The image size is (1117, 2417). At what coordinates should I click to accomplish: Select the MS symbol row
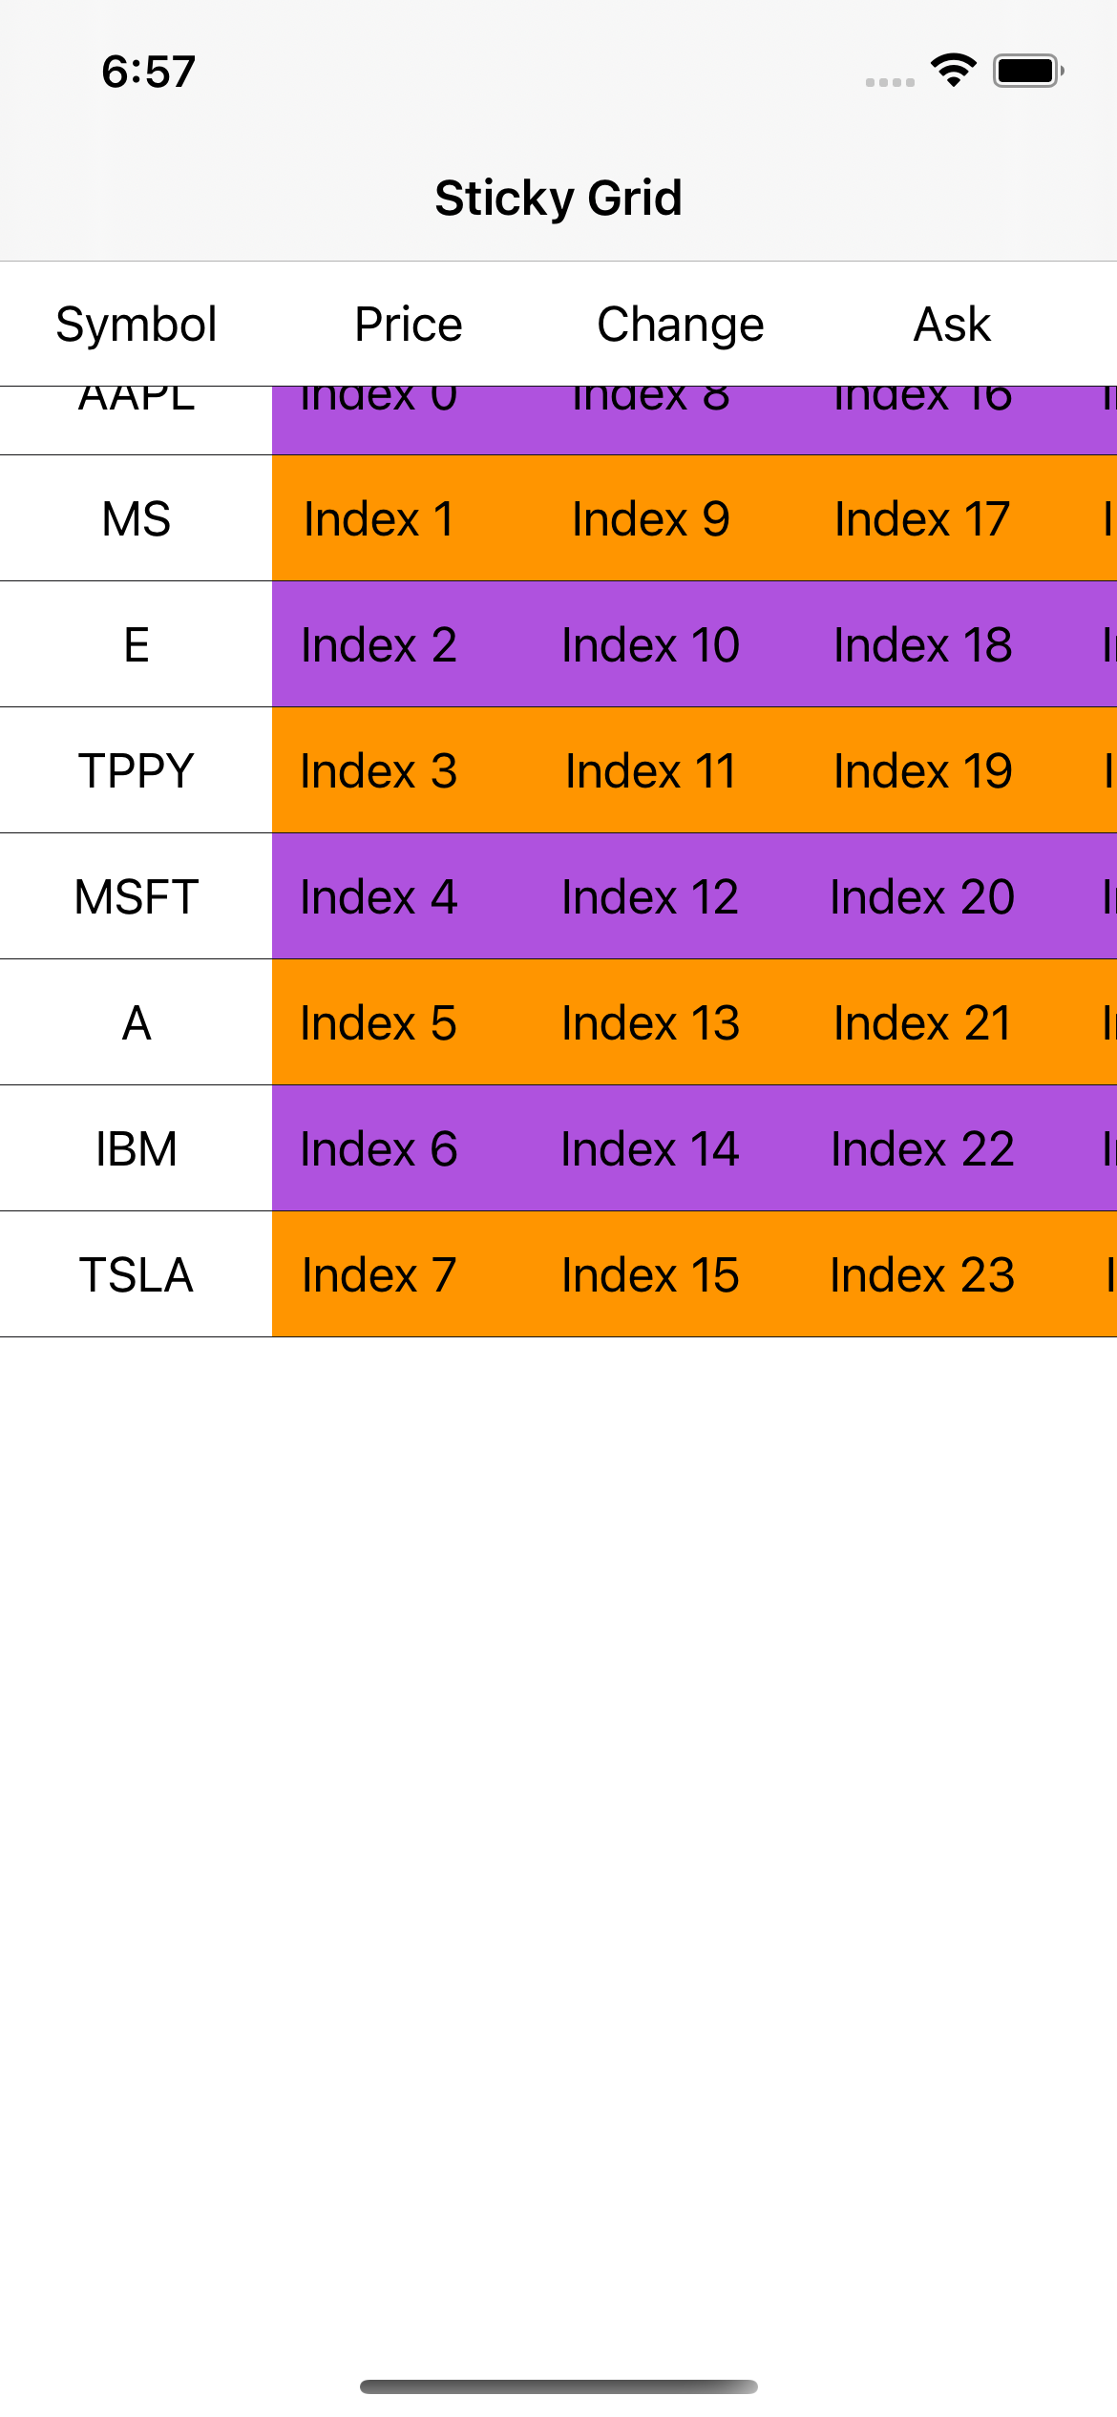click(137, 519)
